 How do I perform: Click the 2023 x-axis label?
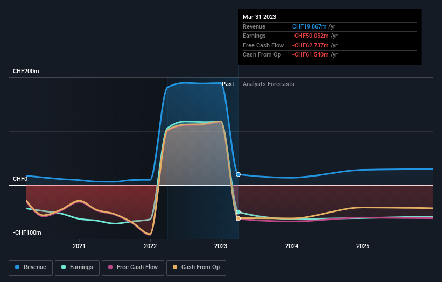tap(221, 246)
